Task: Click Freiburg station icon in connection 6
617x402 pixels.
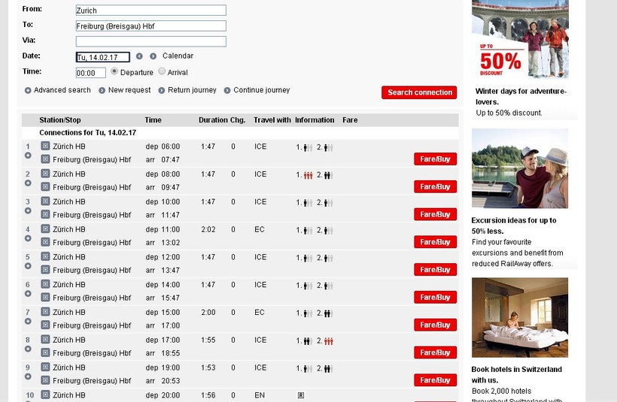Action: coord(45,297)
